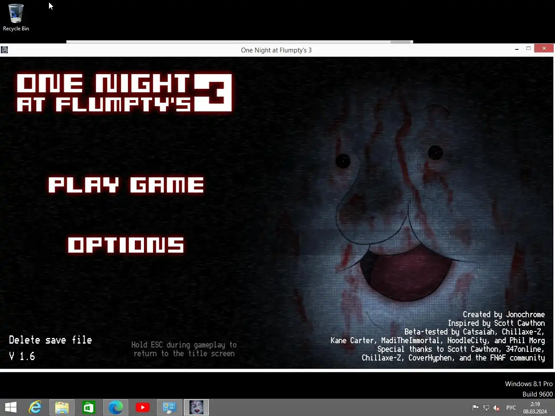Click the Inspired by Scott Cawthon credit
Image resolution: width=555 pixels, height=416 pixels.
[x=496, y=323]
